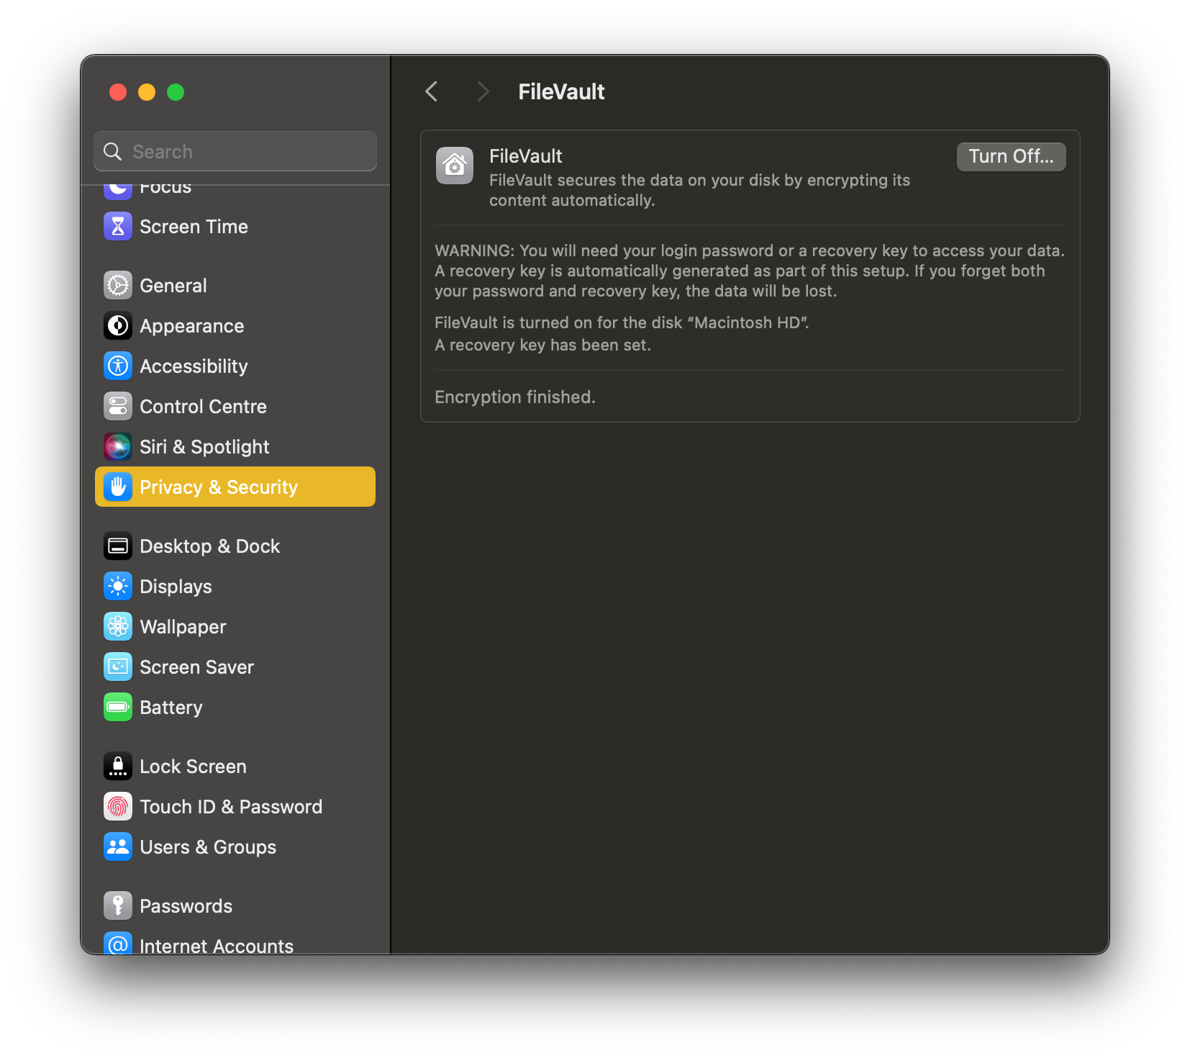Click the Lock Screen padlock icon
1190x1061 pixels.
click(118, 767)
